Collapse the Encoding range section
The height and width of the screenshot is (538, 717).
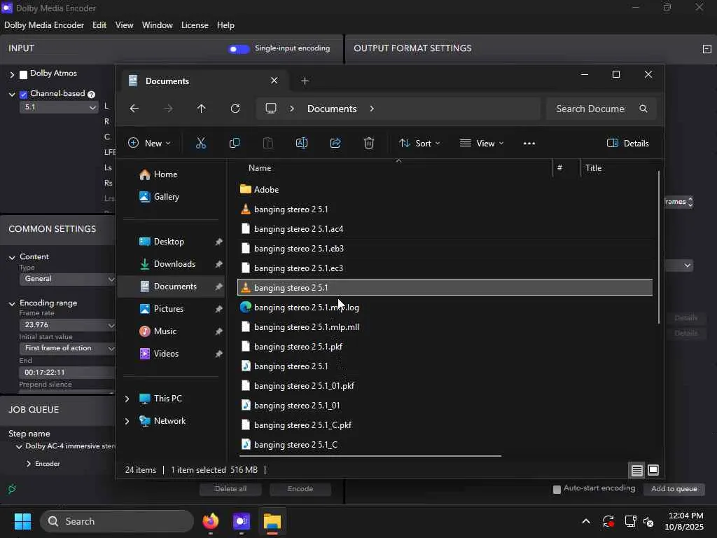[12, 303]
